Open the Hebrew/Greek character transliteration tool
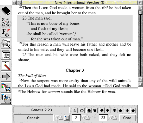The height and width of the screenshot is (123, 143). tap(6, 22)
